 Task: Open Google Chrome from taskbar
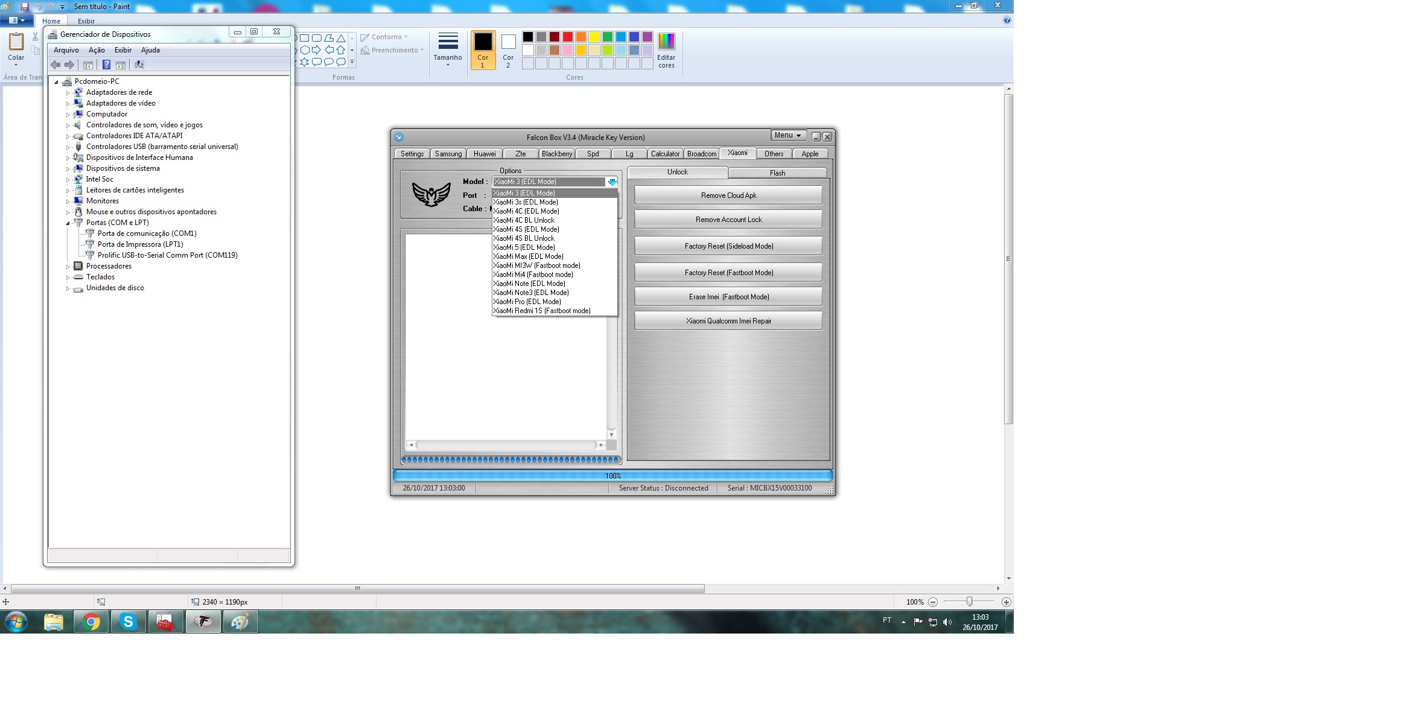coord(91,622)
